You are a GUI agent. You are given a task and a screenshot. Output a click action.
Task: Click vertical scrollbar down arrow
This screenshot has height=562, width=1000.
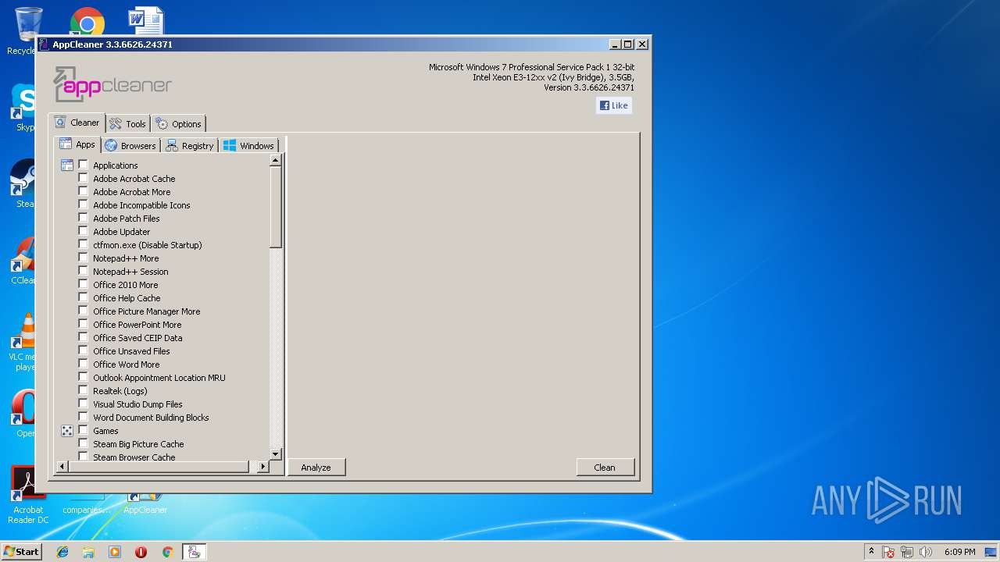(x=275, y=454)
